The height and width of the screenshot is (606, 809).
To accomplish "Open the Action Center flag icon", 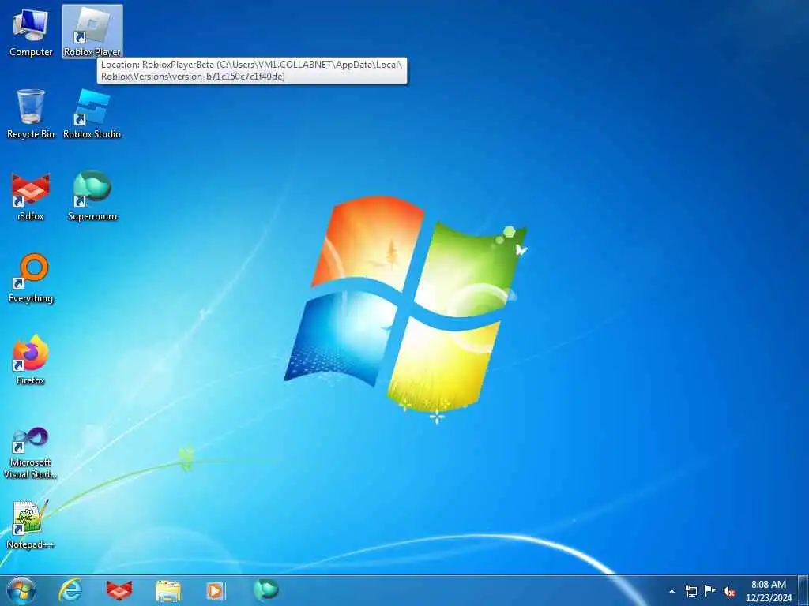I will tap(710, 591).
